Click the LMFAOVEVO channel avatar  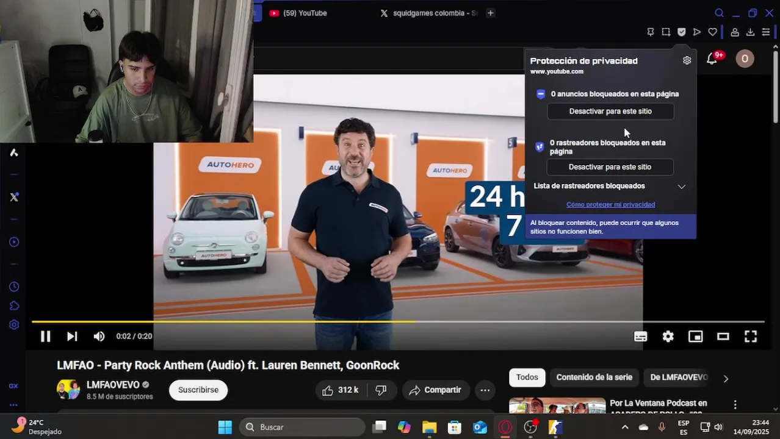point(68,390)
